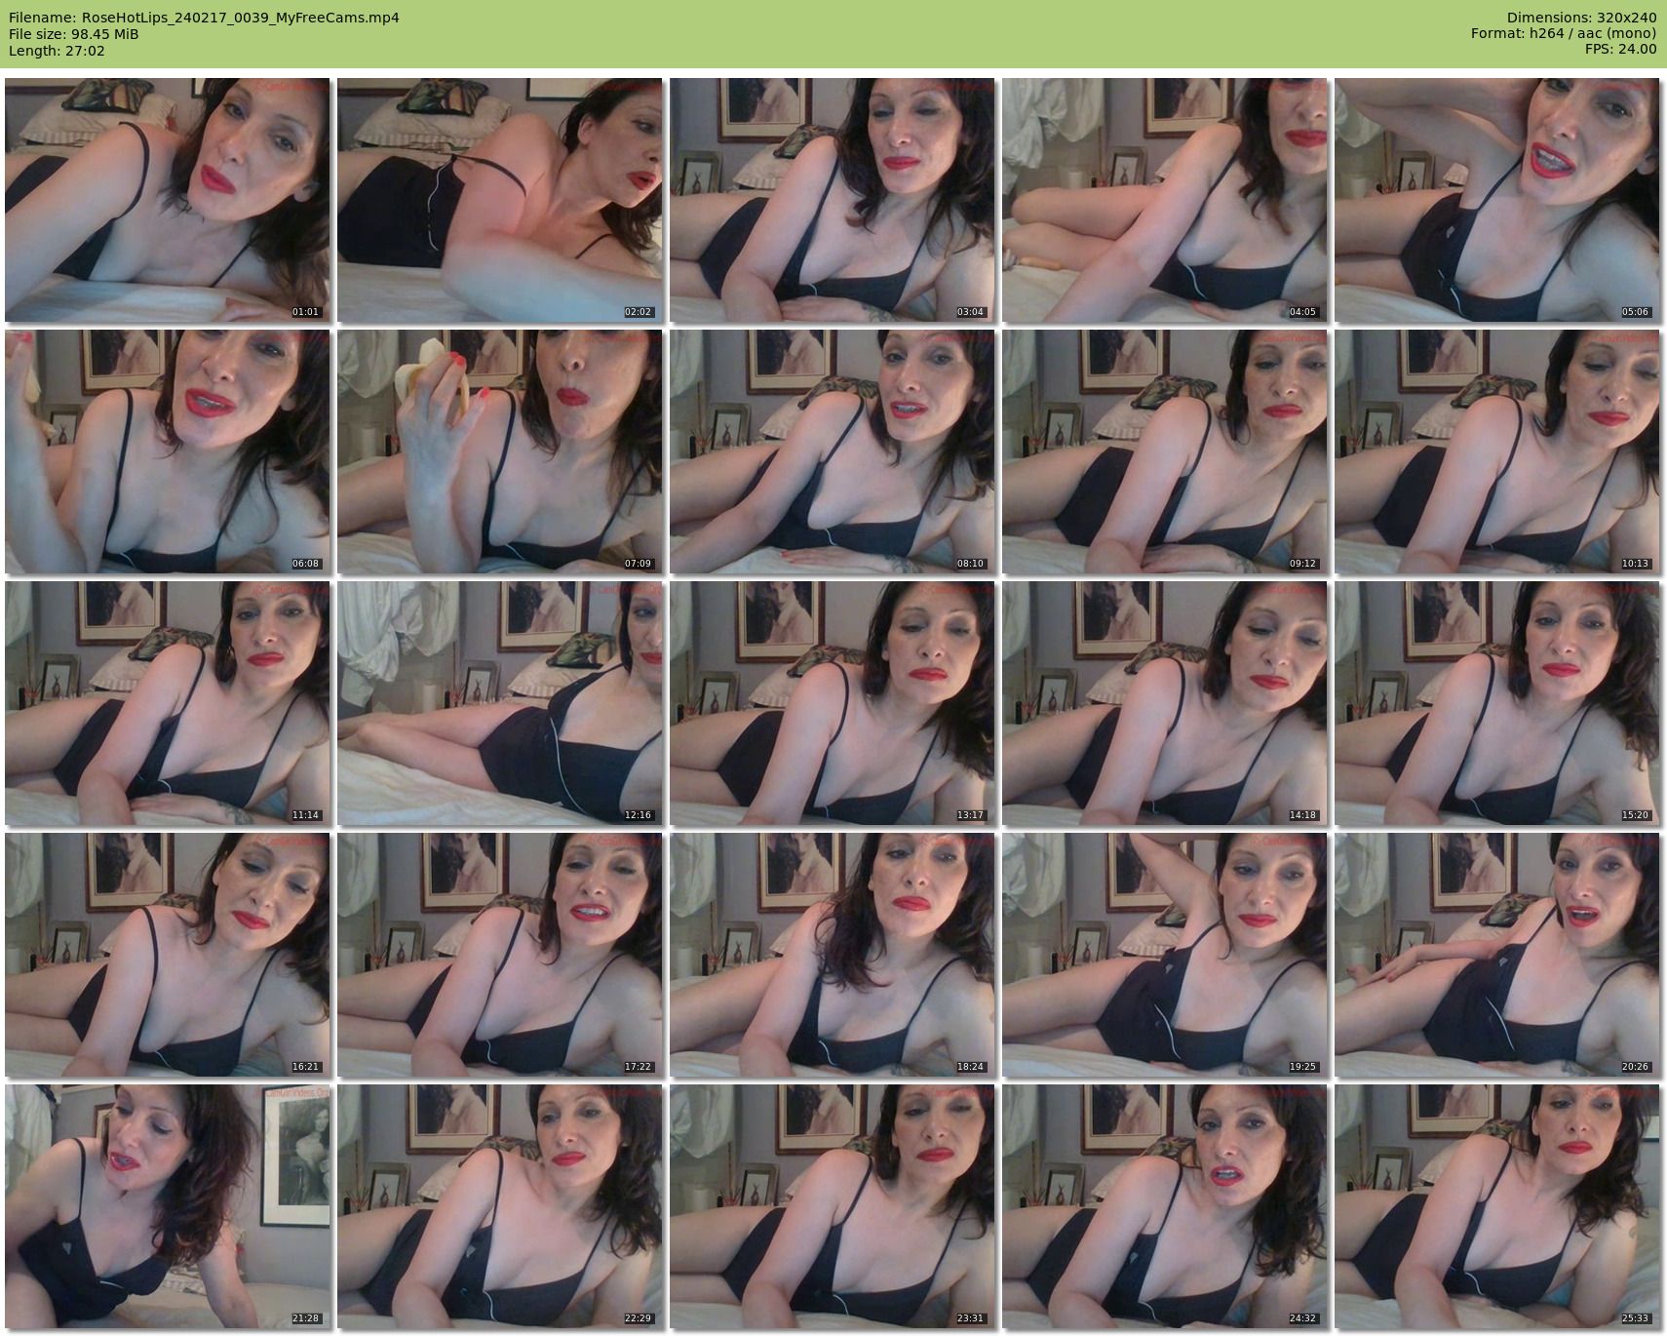Select the frame stamped 20:26
The image size is (1667, 1336).
coord(1497,955)
